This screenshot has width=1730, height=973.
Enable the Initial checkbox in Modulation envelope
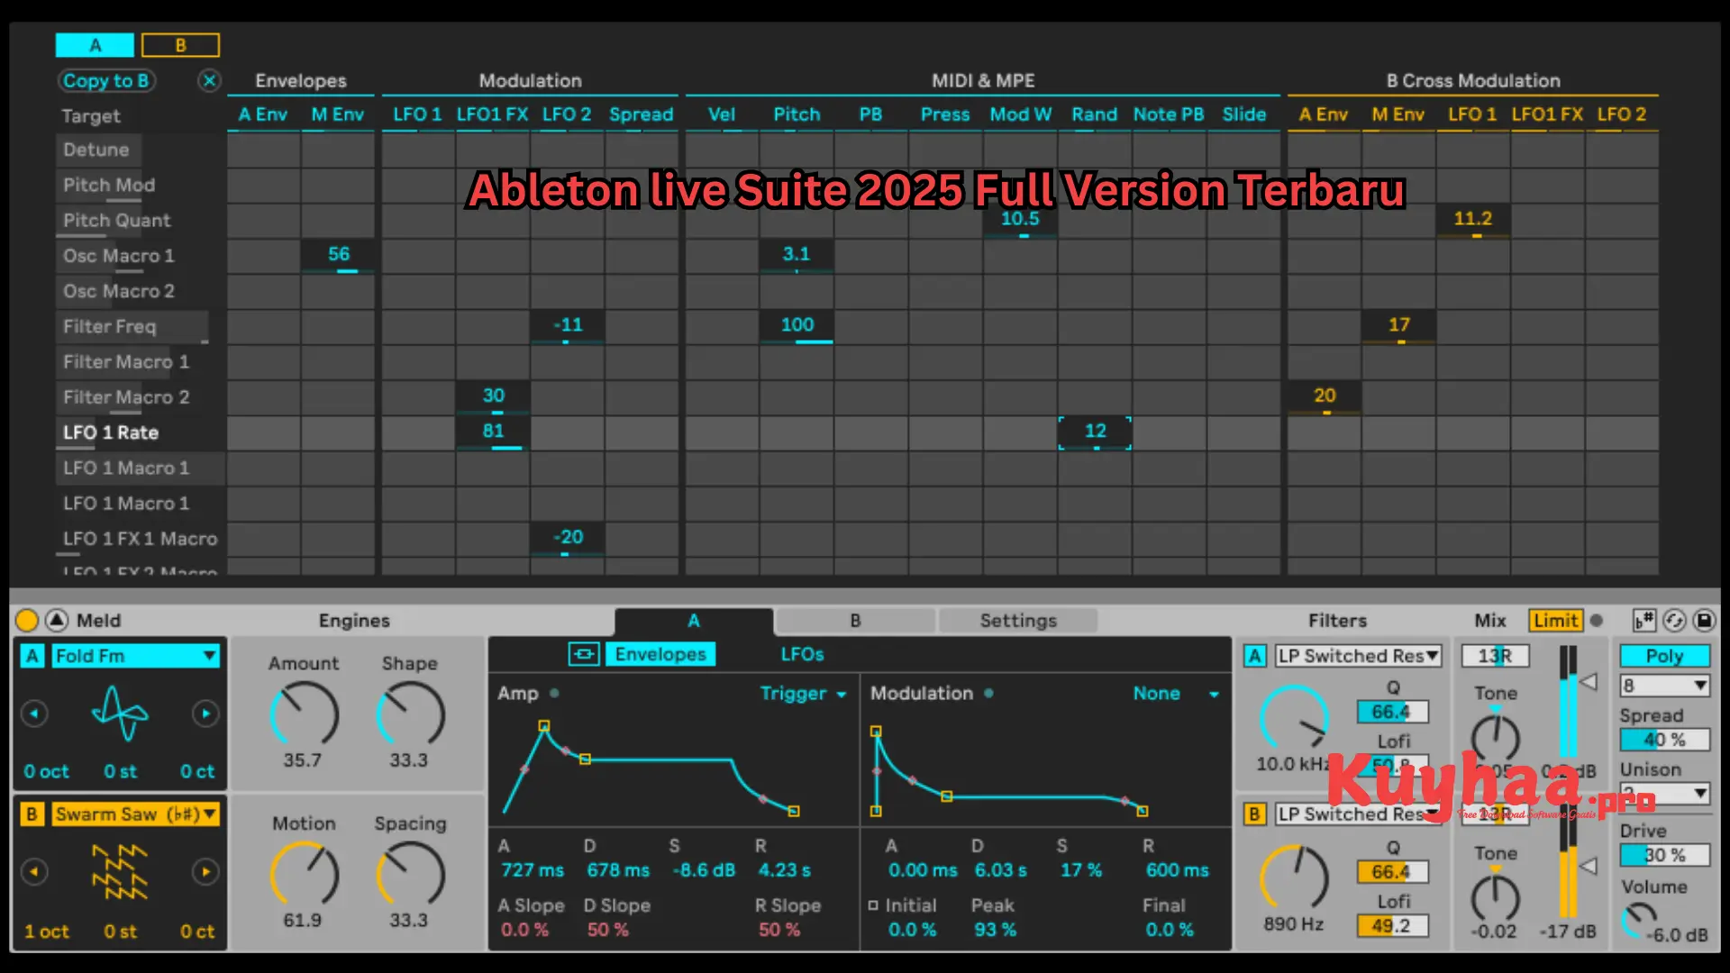872,905
